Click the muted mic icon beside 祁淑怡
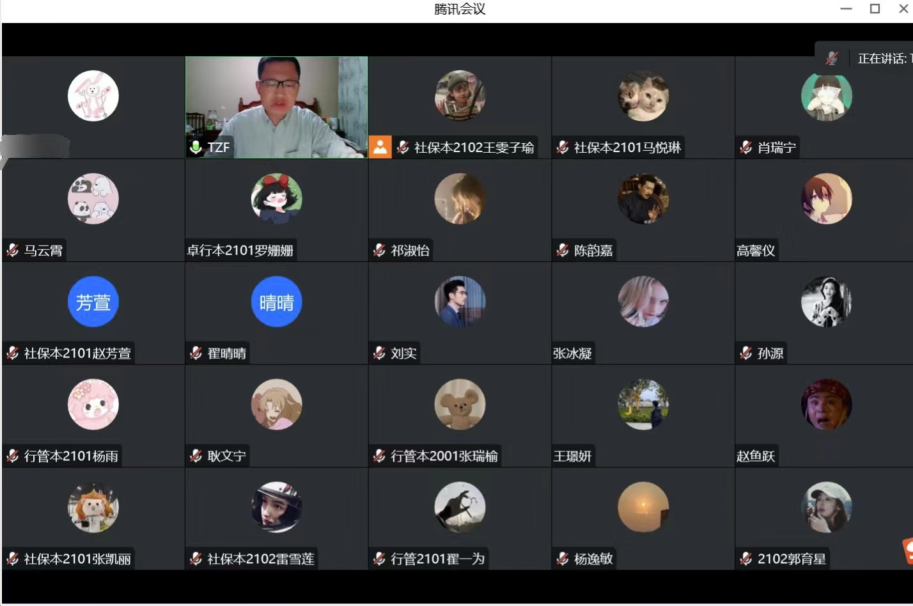 pos(379,251)
